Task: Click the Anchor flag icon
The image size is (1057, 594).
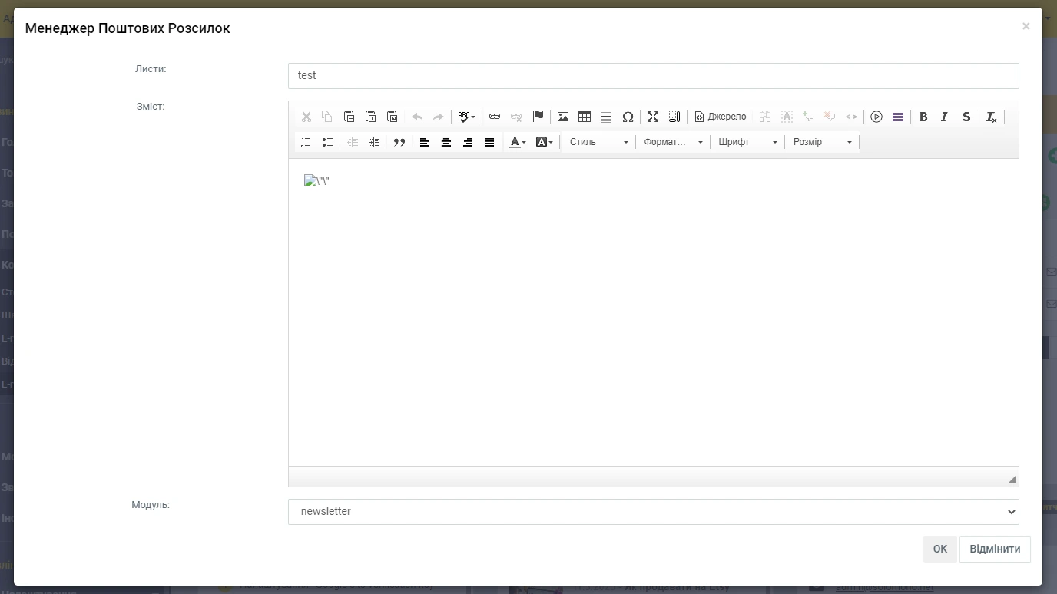Action: point(538,117)
